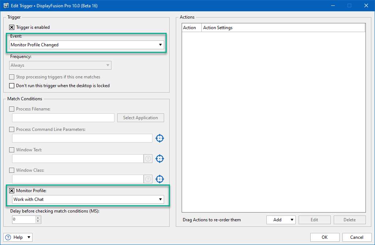This screenshot has height=245, width=375.
Task: Click into the Window Class input field
Action: 78,179
